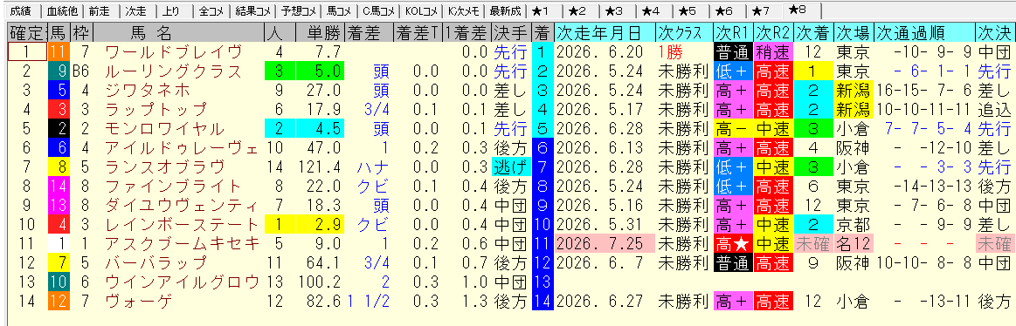
Task: Click the 次場 column header
Action: pyautogui.click(x=854, y=33)
